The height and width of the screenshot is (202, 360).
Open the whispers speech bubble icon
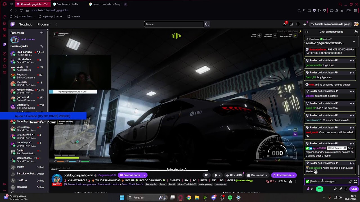(x=298, y=24)
